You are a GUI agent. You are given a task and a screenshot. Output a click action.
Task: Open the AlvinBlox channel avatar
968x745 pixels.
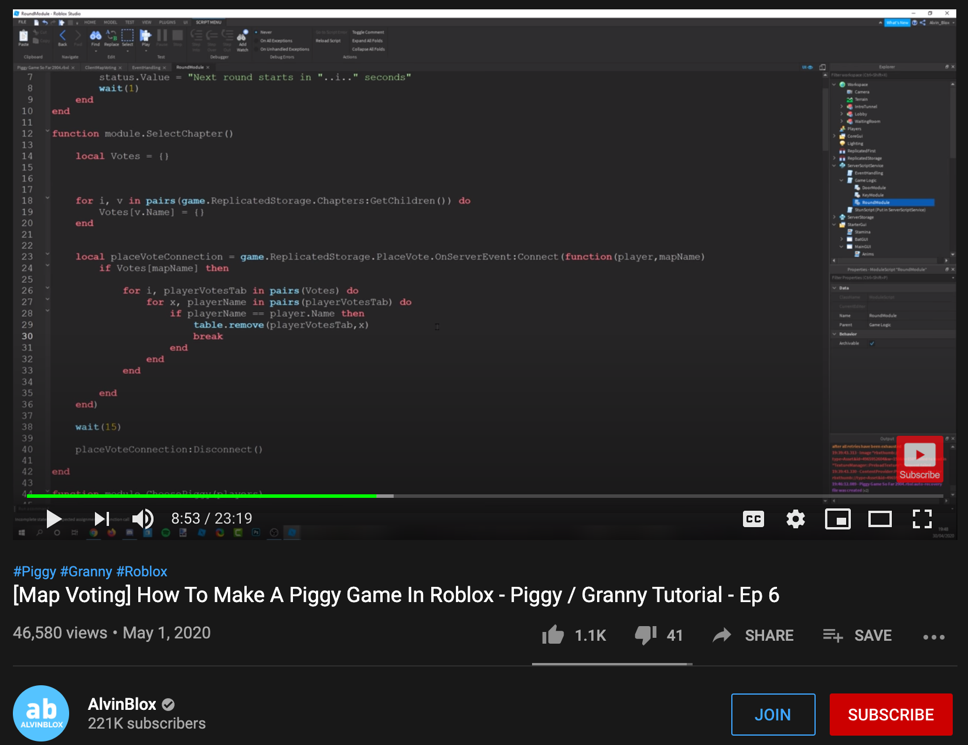click(x=41, y=713)
